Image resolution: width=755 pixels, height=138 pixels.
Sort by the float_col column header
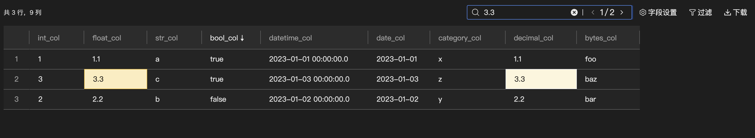click(107, 38)
